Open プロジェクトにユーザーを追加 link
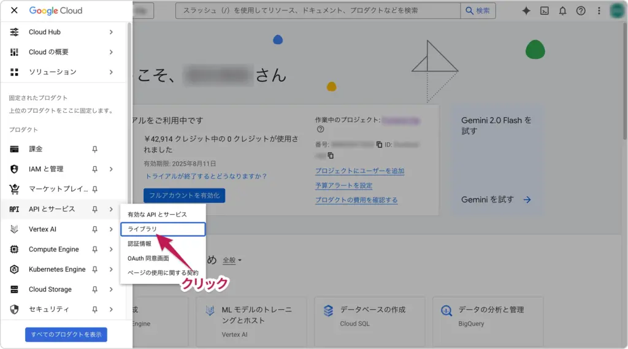Image resolution: width=628 pixels, height=349 pixels. click(x=359, y=171)
